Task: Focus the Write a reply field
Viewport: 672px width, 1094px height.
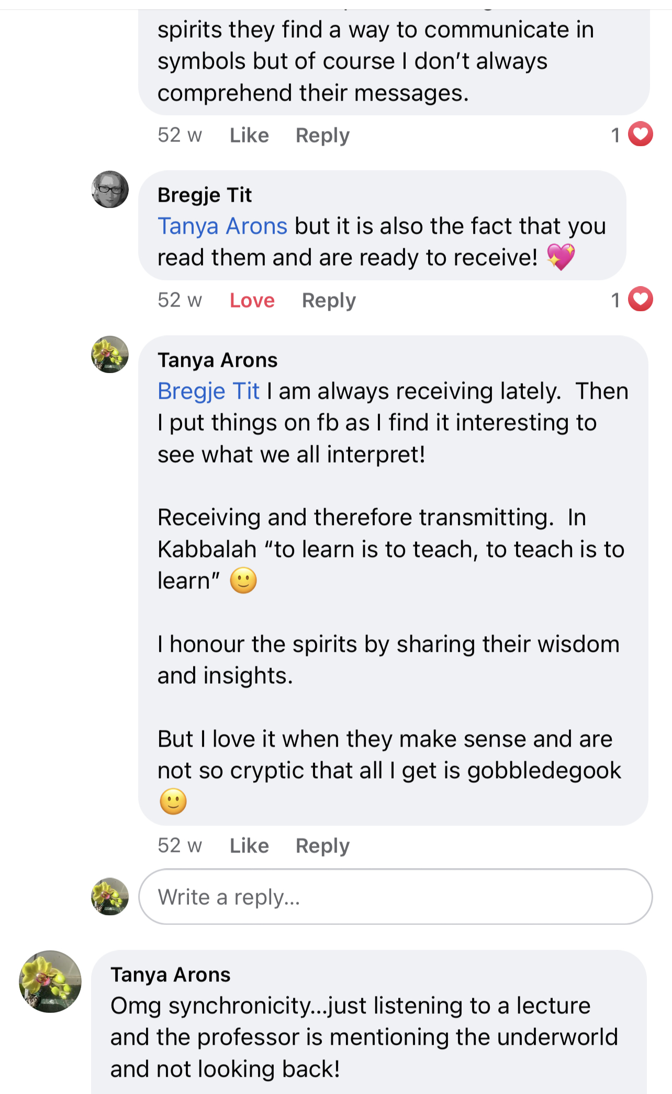Action: [395, 896]
